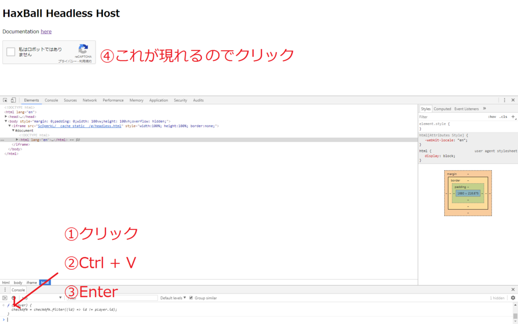Click the box model padding area
The height and width of the screenshot is (324, 518).
(x=468, y=187)
